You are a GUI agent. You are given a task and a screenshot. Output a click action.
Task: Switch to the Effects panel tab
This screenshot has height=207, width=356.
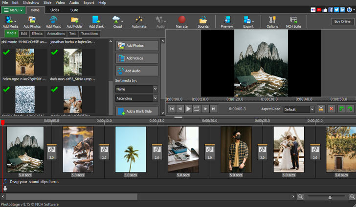37,34
